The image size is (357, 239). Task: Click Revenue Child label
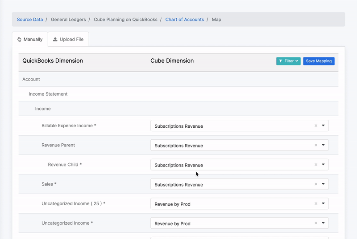65,165
